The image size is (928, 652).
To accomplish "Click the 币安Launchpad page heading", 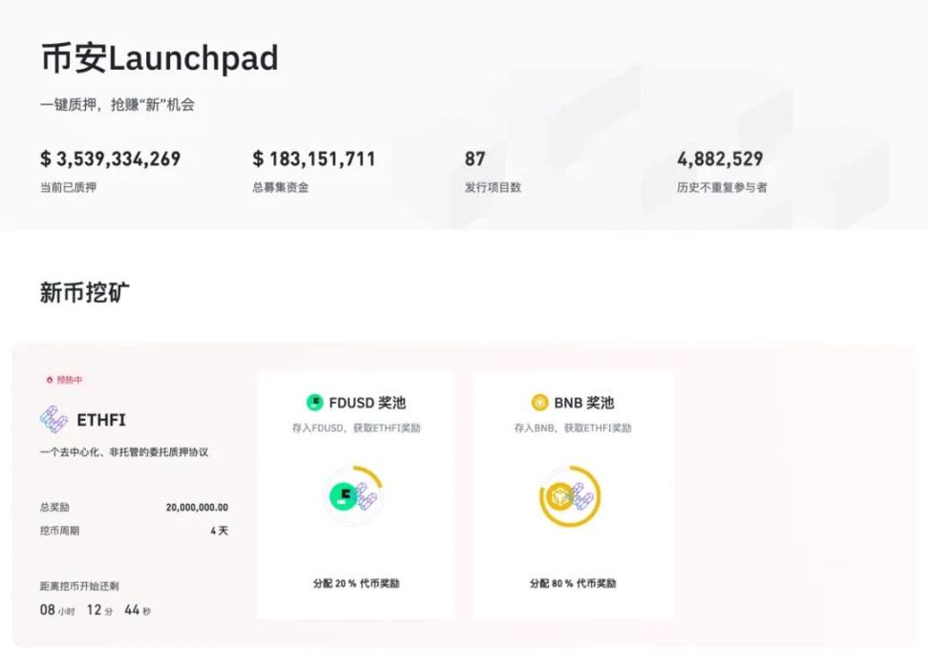I will pos(159,59).
